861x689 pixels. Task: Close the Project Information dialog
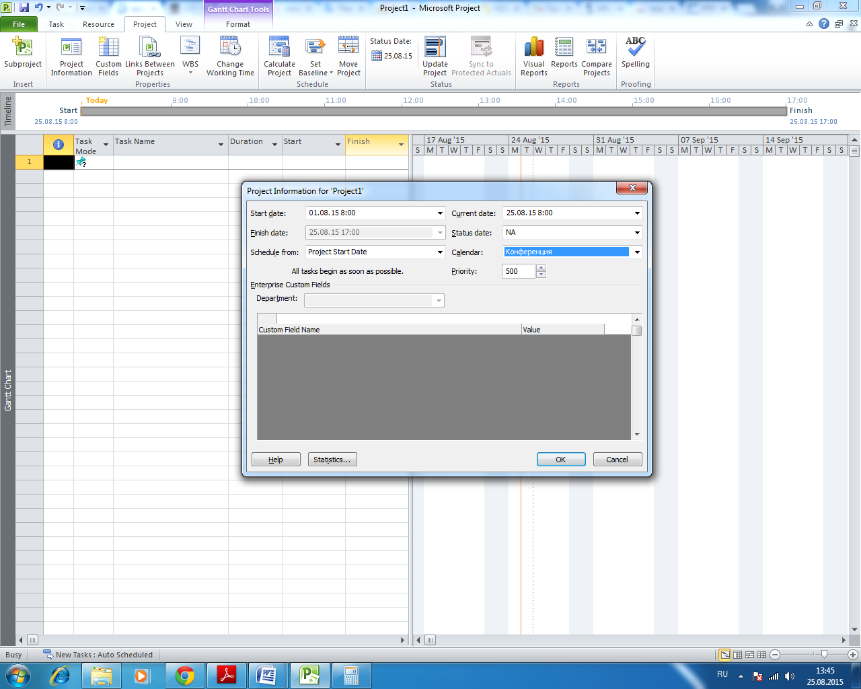[632, 188]
